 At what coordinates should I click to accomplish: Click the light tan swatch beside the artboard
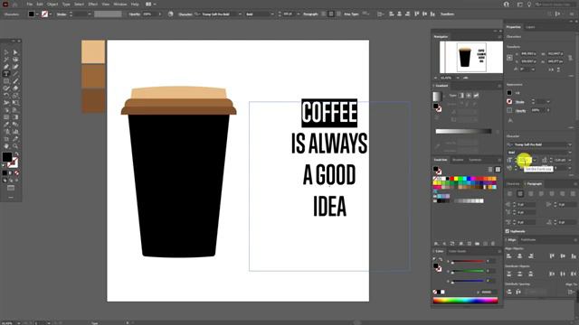(93, 52)
